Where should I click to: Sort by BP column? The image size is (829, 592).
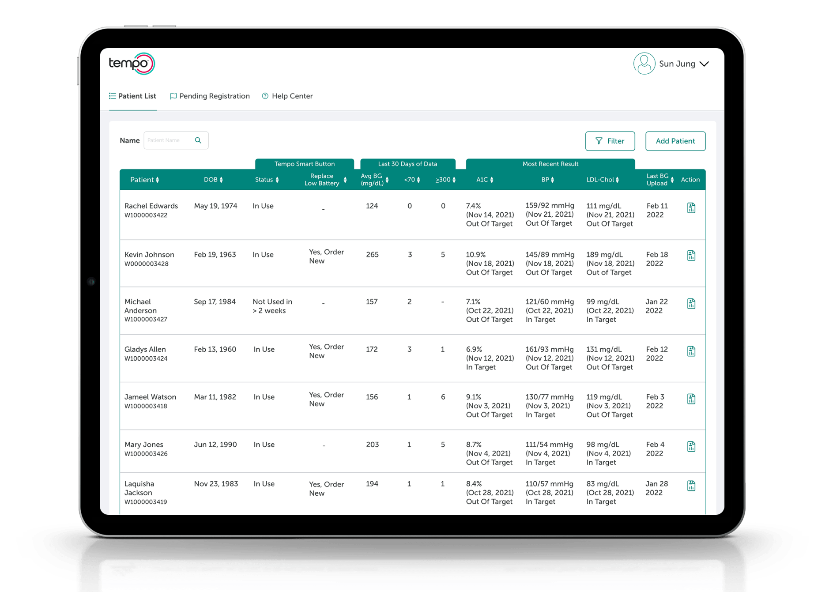click(x=552, y=180)
